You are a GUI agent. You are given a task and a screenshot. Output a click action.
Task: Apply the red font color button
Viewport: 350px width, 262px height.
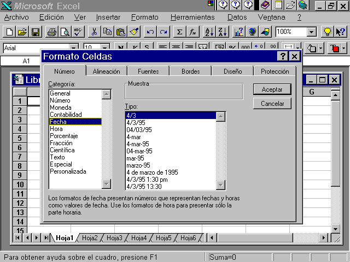(334, 48)
